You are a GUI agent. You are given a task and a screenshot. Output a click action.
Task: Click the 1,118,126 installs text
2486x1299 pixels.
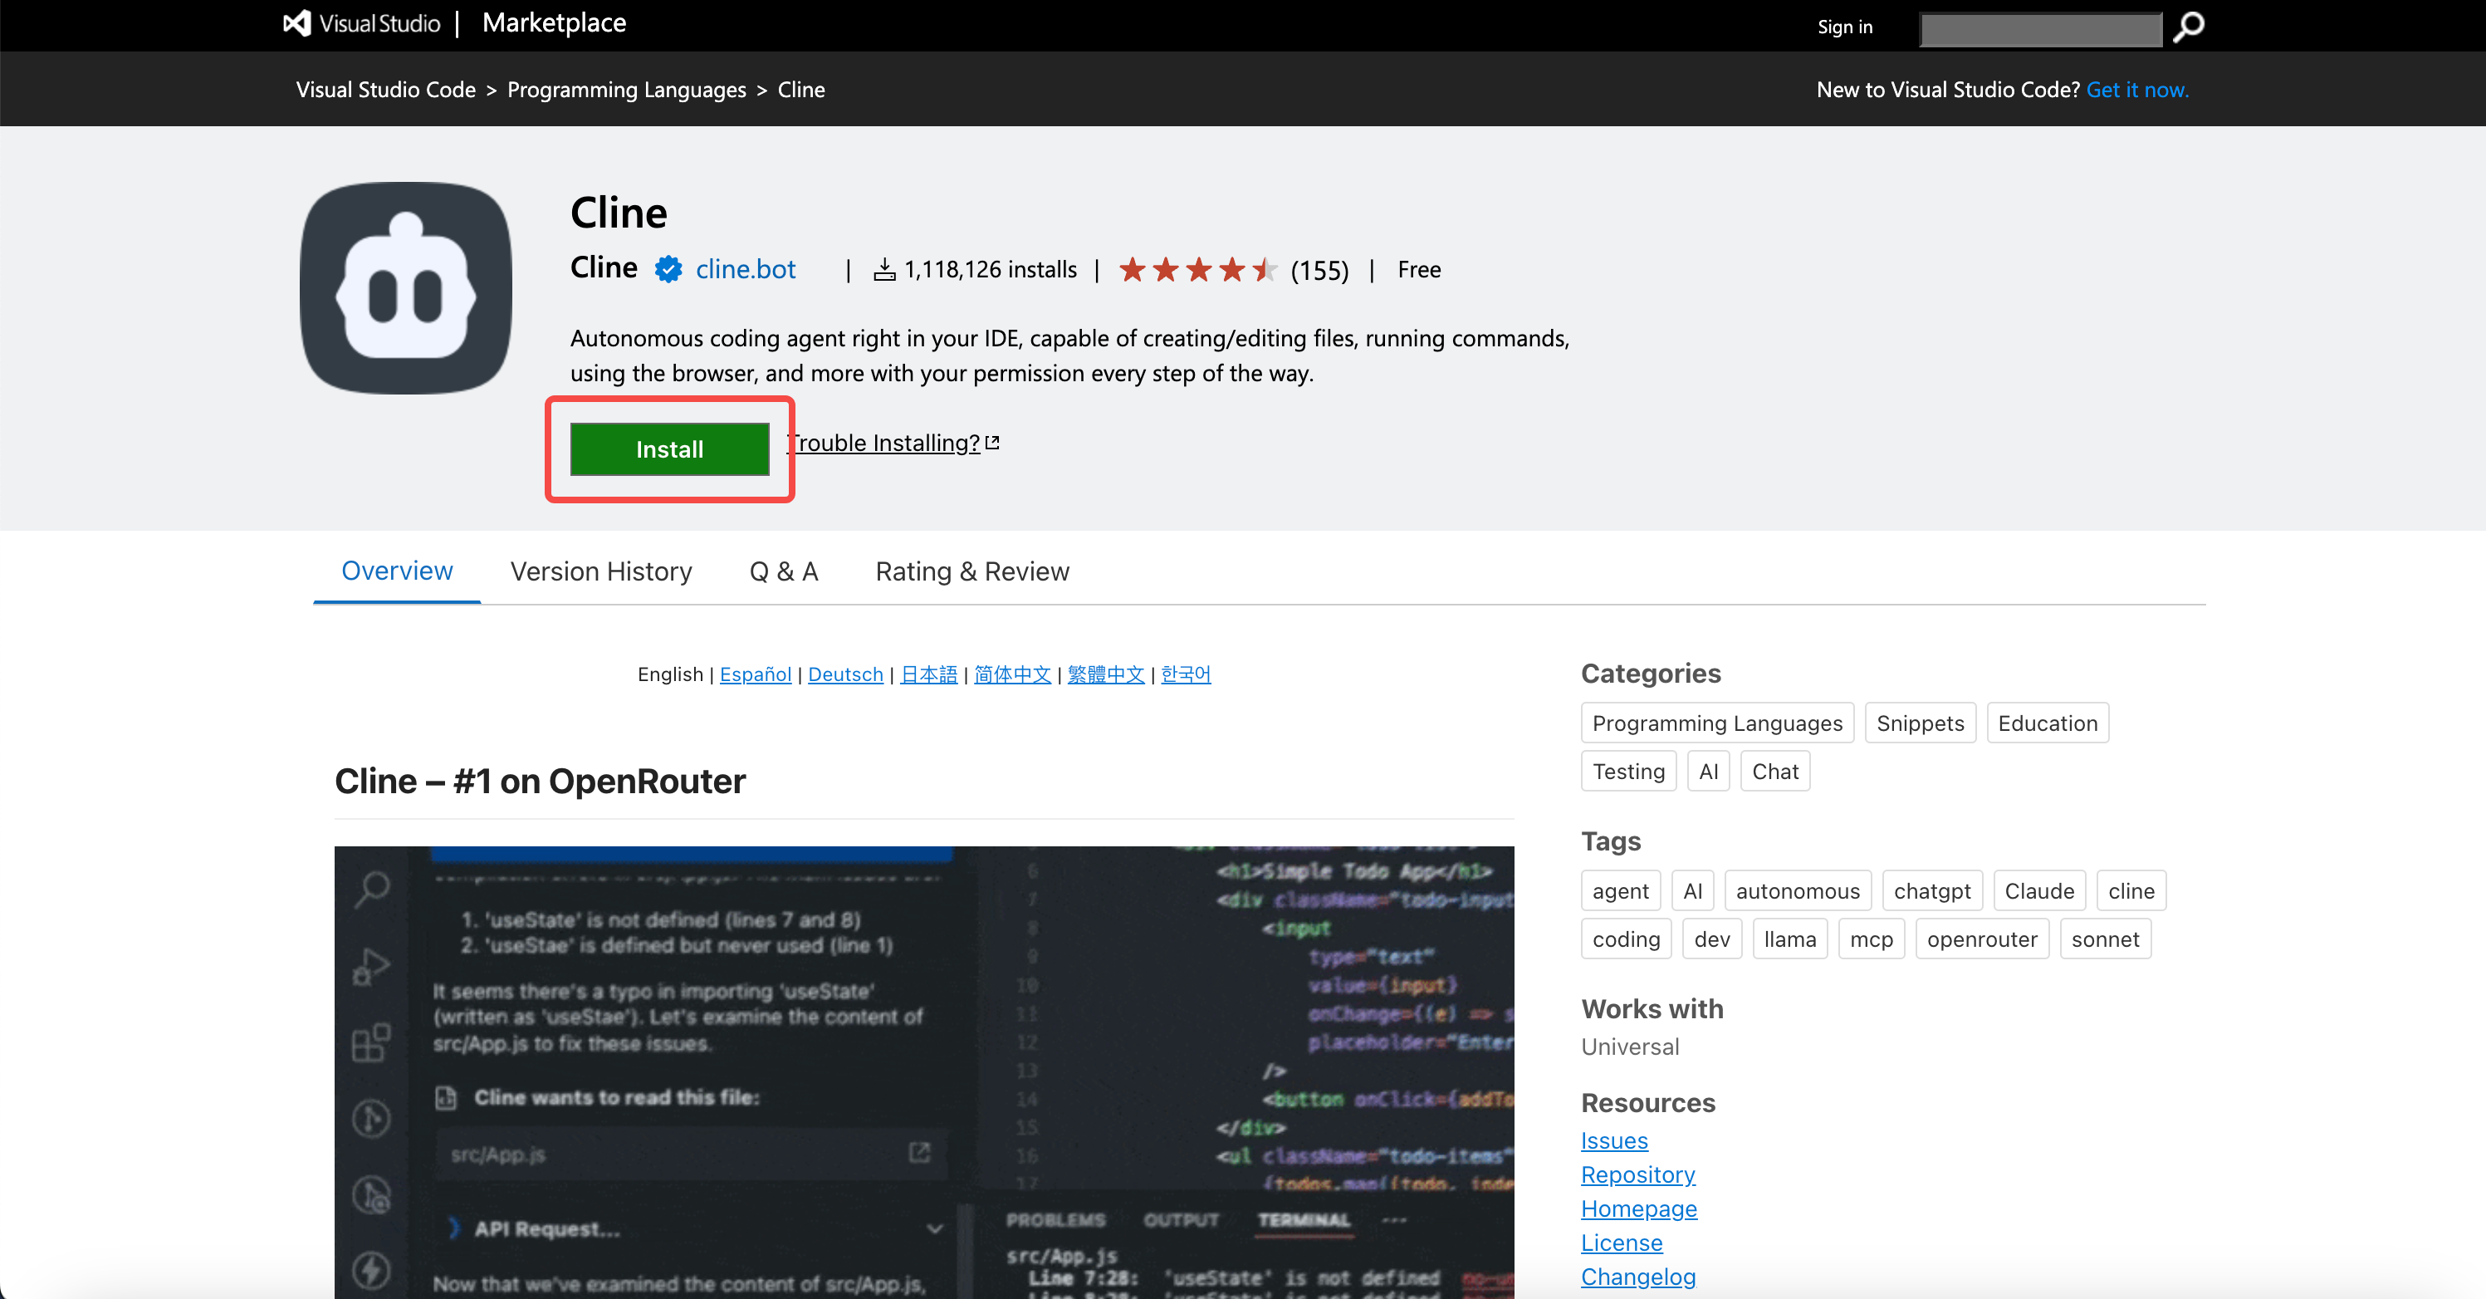[990, 269]
